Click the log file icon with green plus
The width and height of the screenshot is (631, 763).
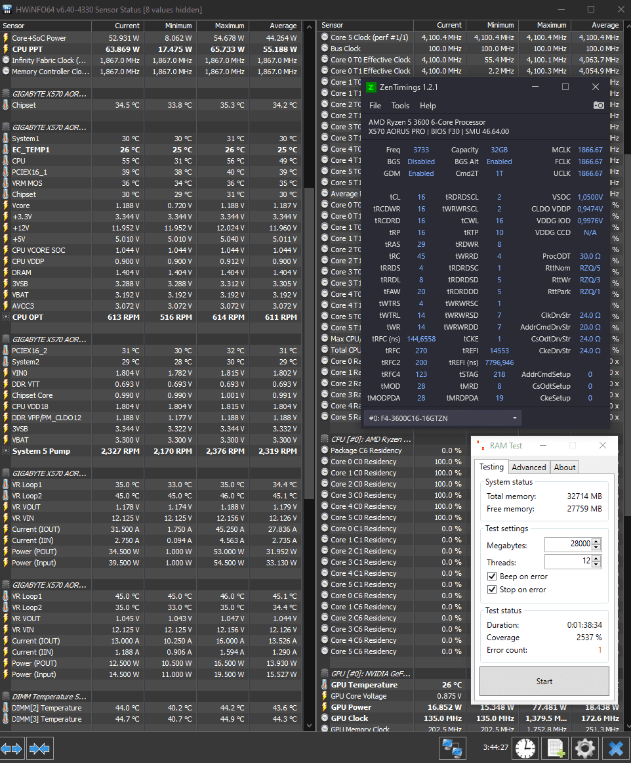pyautogui.click(x=556, y=749)
